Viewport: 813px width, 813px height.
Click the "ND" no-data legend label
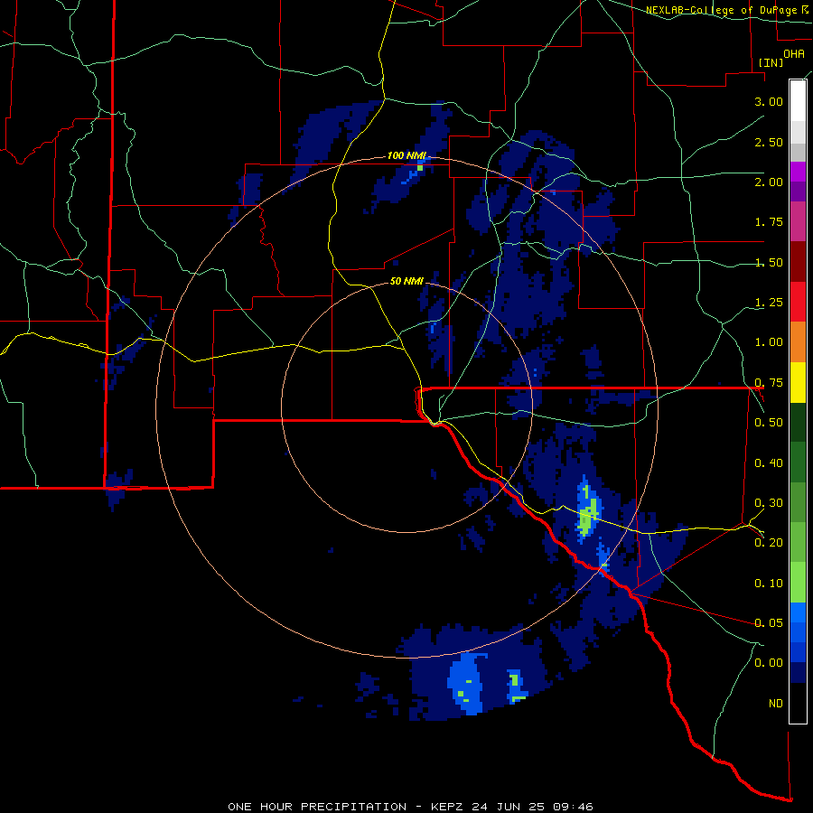[x=776, y=704]
